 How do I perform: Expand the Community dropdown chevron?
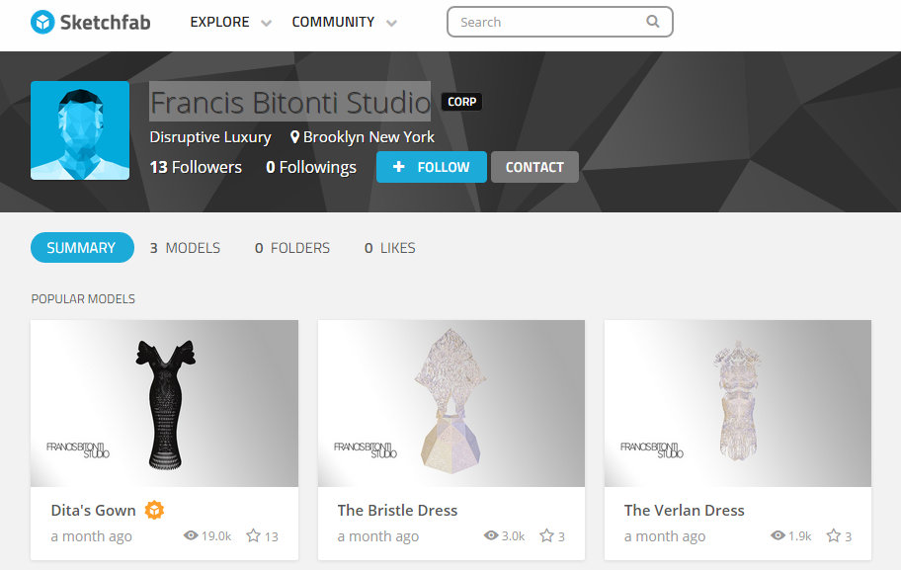391,23
